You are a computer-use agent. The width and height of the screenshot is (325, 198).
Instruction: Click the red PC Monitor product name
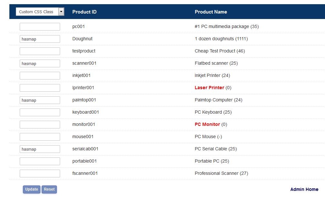click(x=207, y=124)
